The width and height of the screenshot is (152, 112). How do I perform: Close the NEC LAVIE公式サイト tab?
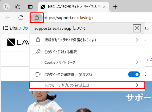tap(104, 7)
